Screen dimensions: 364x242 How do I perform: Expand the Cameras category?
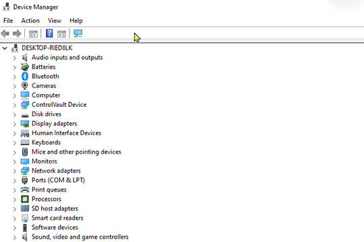[x=15, y=86]
